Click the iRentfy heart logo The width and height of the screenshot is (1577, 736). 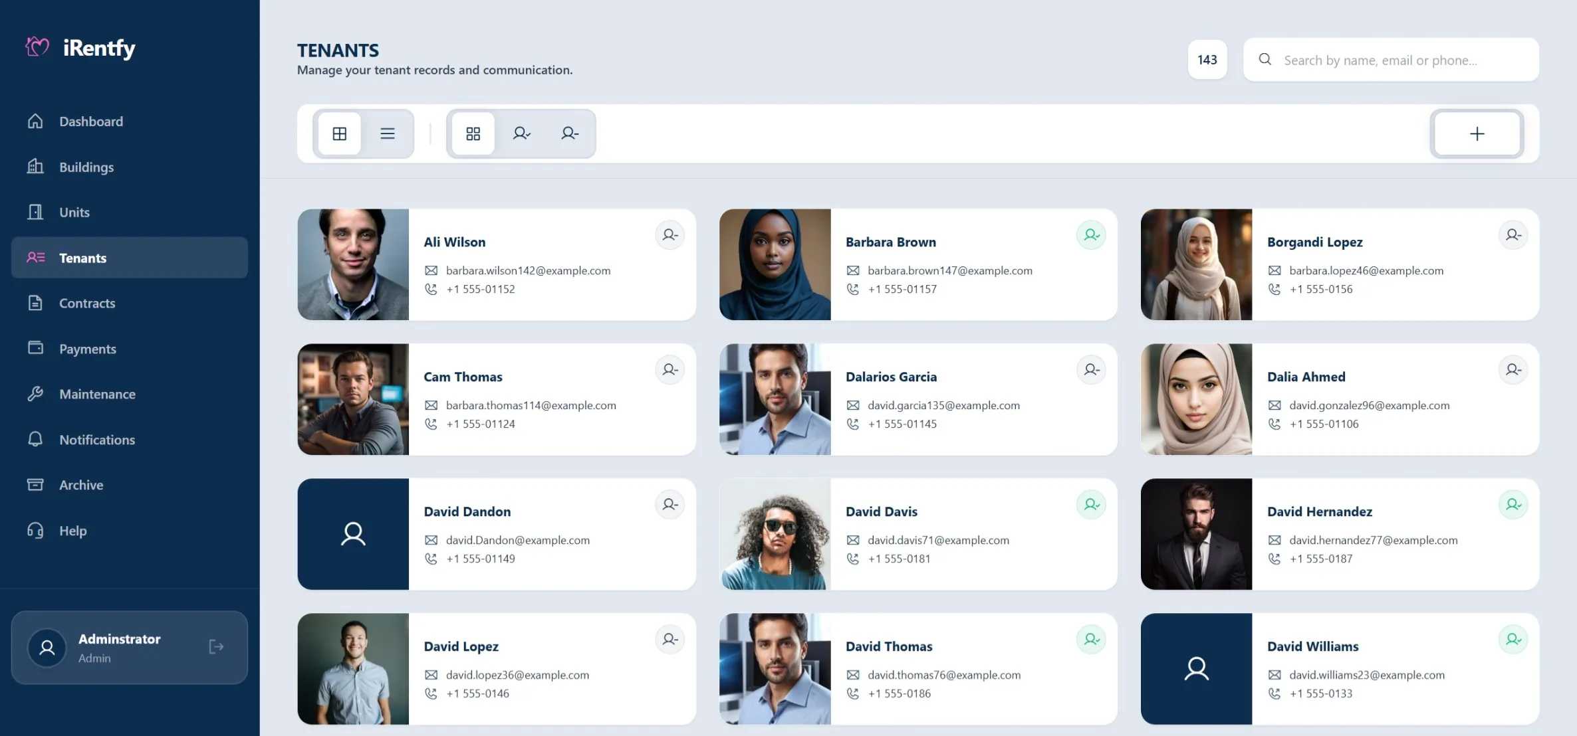pyautogui.click(x=37, y=47)
